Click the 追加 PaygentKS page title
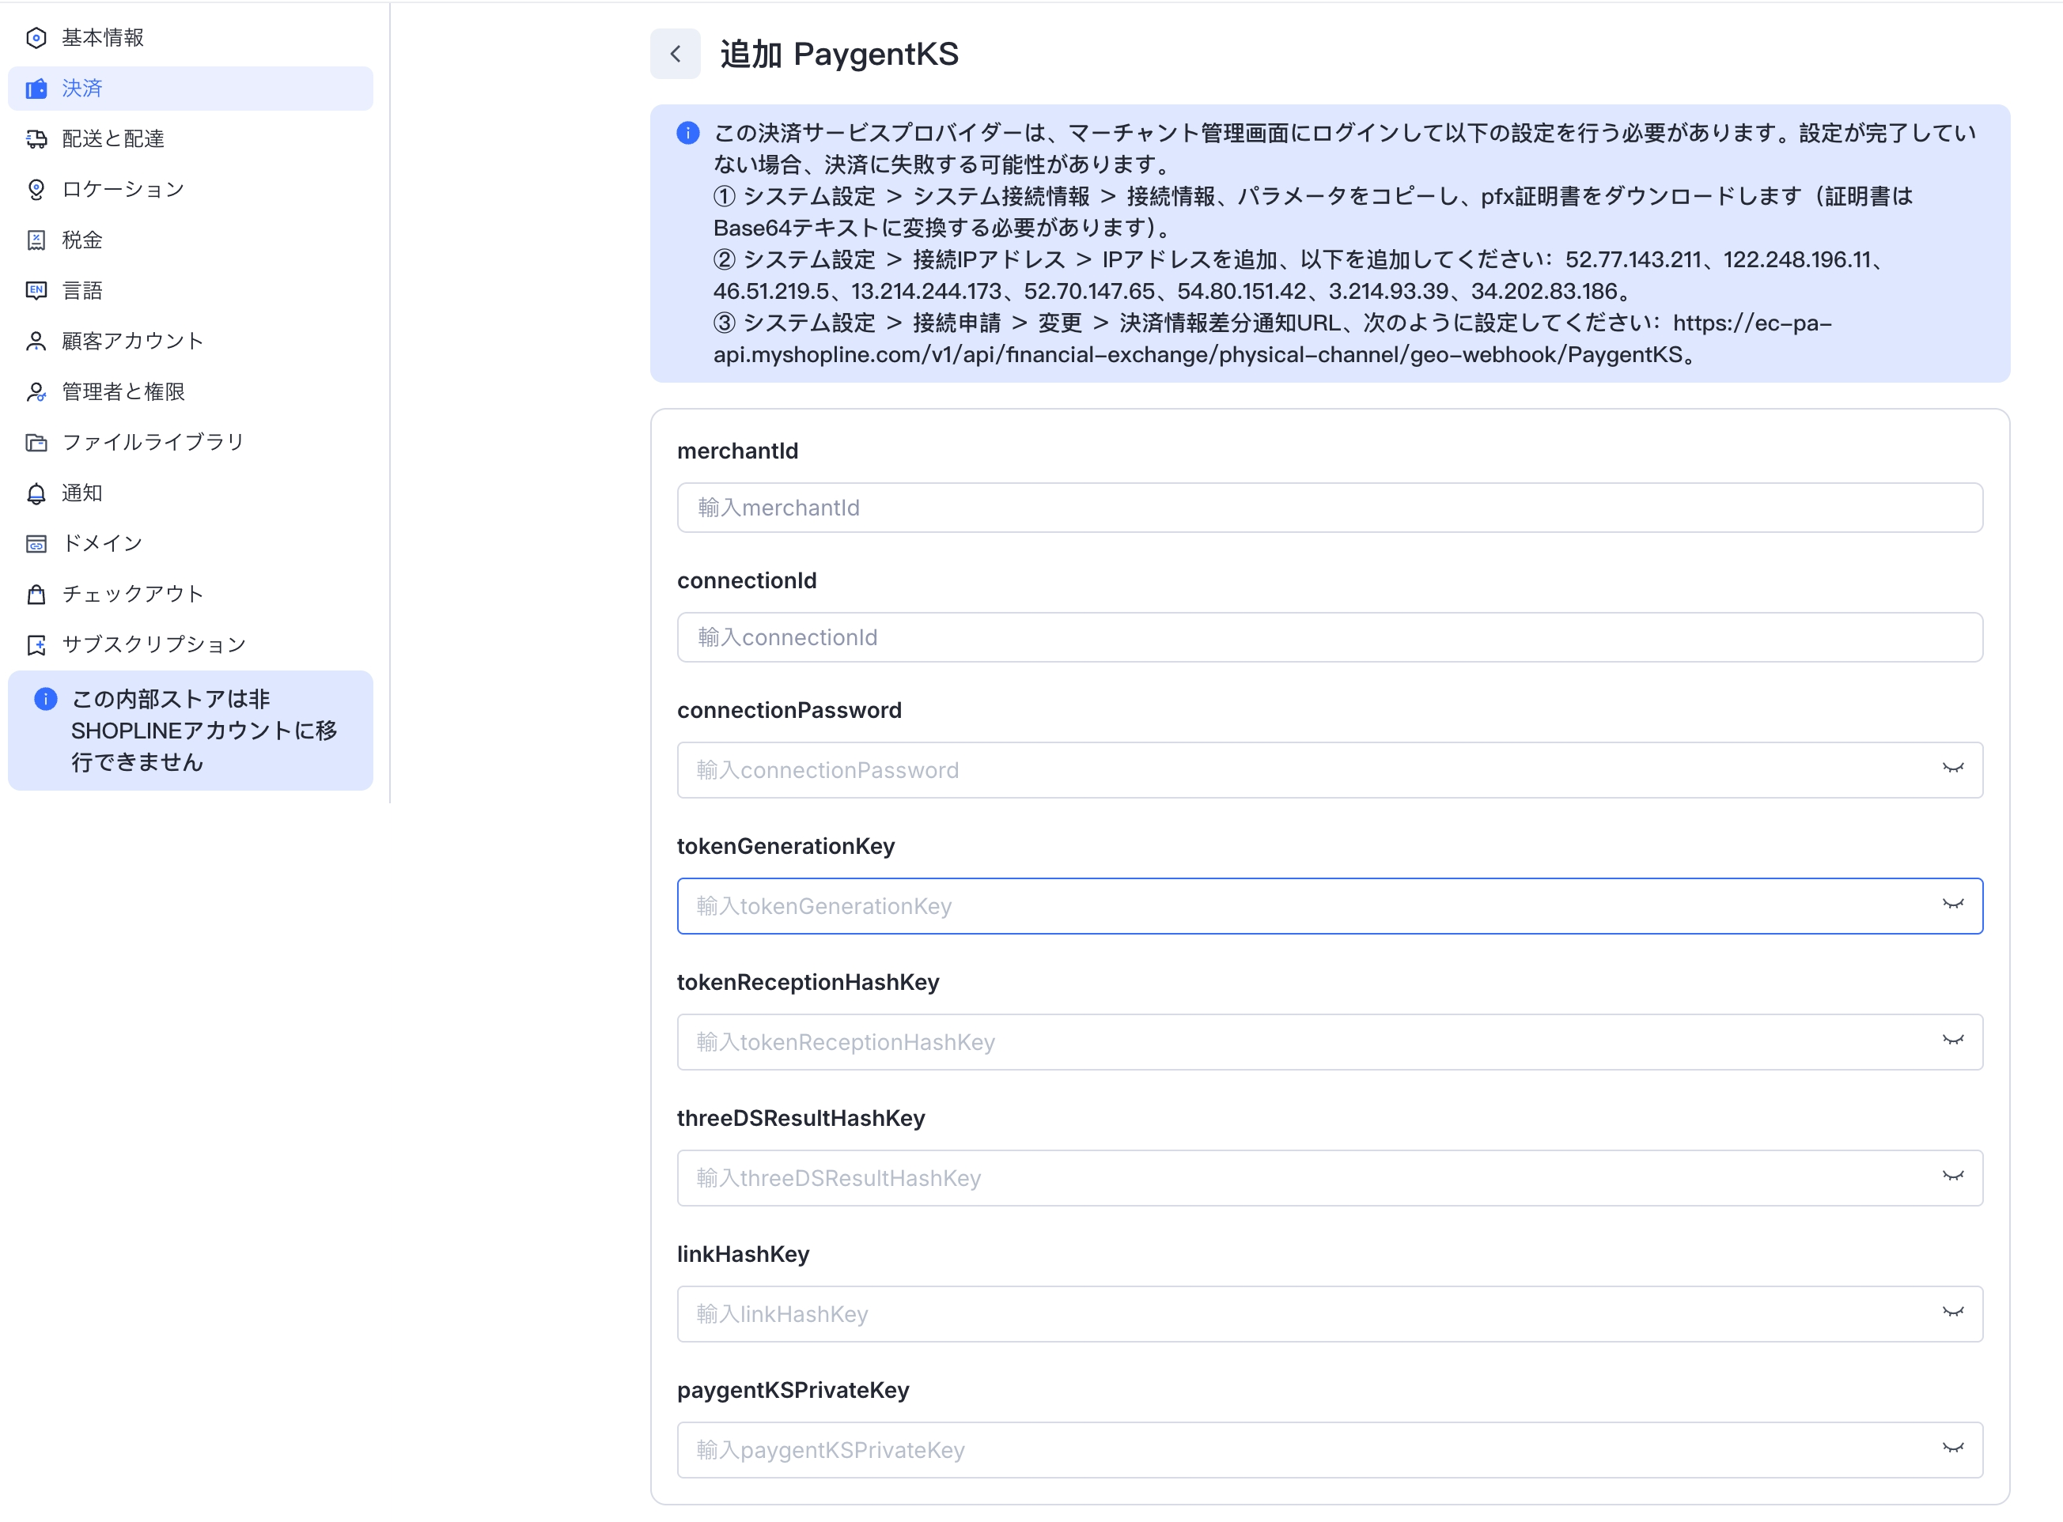 click(838, 55)
